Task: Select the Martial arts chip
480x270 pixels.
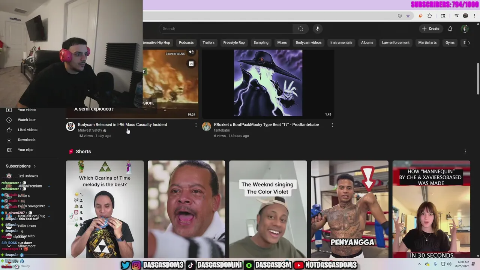Action: (427, 42)
